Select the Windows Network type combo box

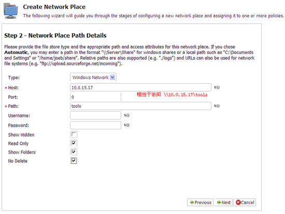point(93,77)
